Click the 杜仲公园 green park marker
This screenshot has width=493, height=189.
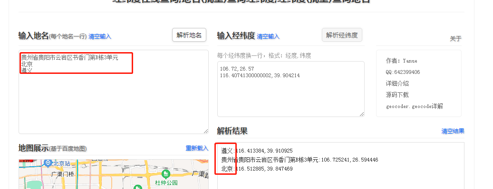166,174
